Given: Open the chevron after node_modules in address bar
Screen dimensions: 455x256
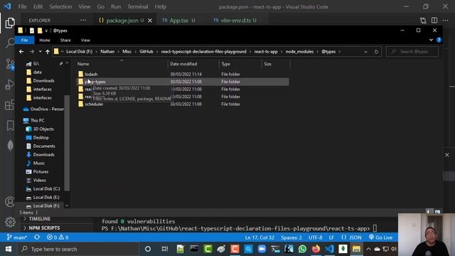Looking at the screenshot, I should coord(318,52).
